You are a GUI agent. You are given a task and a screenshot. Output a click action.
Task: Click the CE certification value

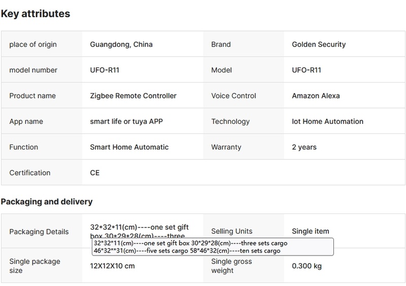95,173
